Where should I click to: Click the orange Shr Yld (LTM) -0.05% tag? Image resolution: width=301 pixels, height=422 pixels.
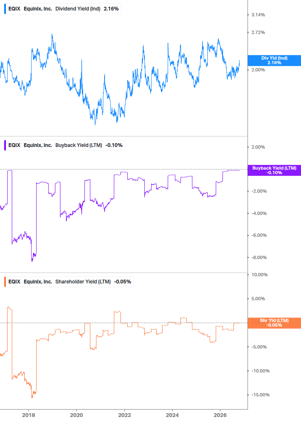[x=274, y=323]
